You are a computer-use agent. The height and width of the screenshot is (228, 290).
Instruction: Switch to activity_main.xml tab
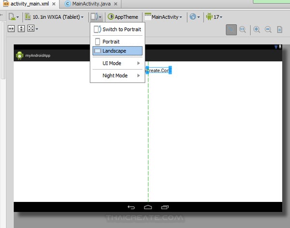point(29,4)
